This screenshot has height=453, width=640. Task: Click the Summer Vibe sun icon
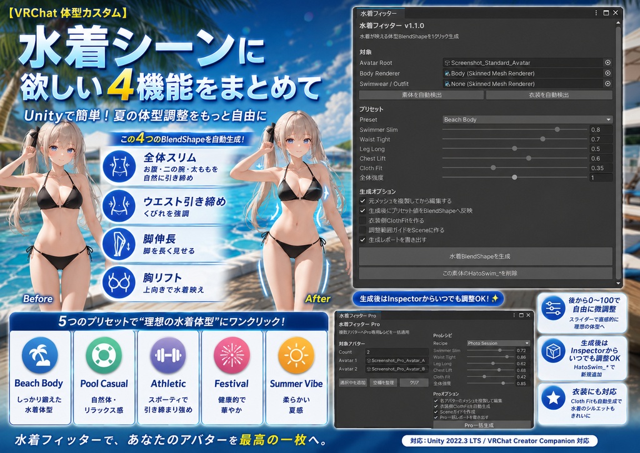296,355
